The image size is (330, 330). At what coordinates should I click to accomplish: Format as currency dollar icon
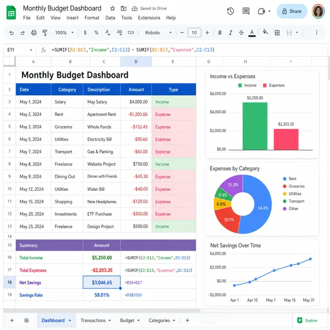[85, 33]
